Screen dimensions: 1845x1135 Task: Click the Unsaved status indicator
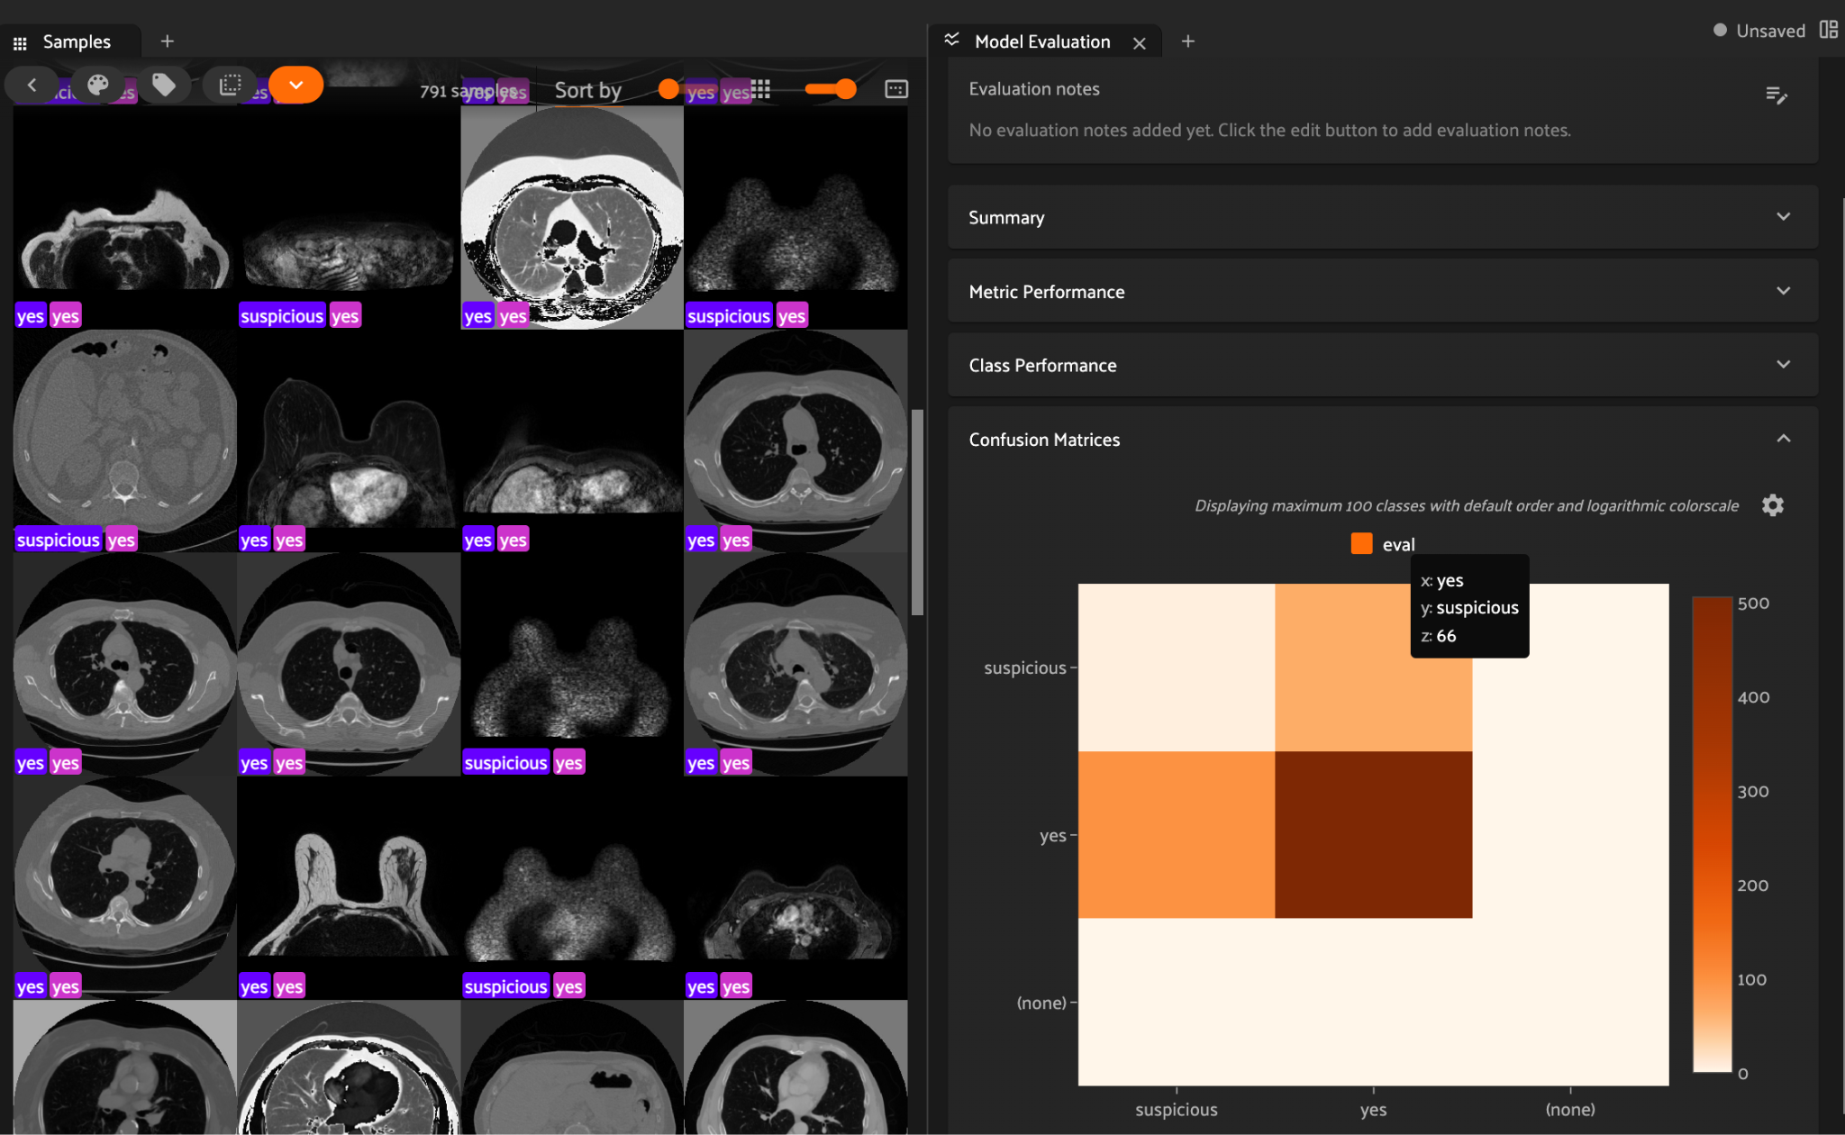(x=1759, y=31)
